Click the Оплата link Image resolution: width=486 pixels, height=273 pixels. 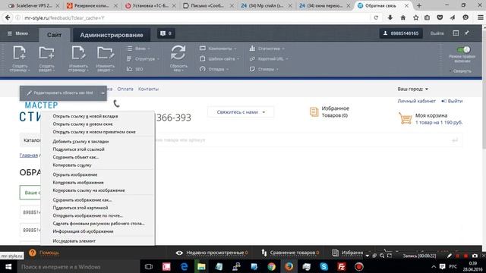point(125,89)
